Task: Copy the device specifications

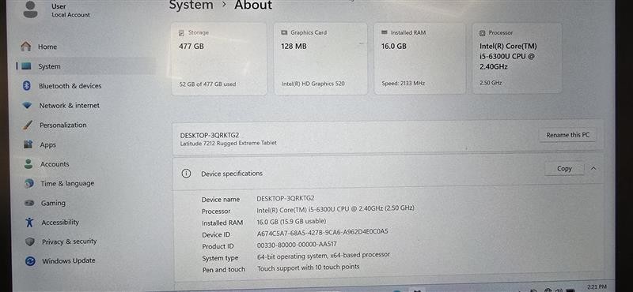Action: click(564, 169)
